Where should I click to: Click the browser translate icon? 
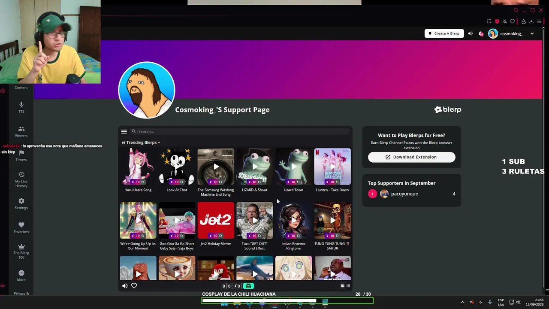coord(505,21)
